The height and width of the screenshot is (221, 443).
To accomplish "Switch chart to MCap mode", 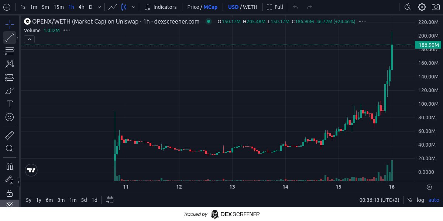I will point(210,7).
